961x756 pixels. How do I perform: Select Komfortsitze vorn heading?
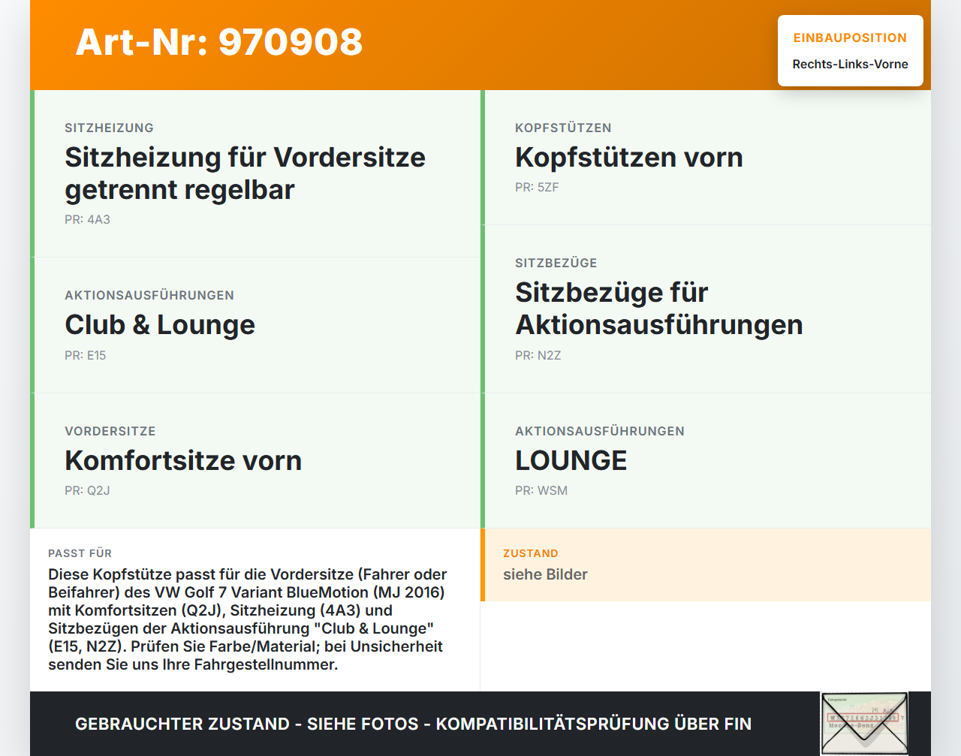[183, 460]
